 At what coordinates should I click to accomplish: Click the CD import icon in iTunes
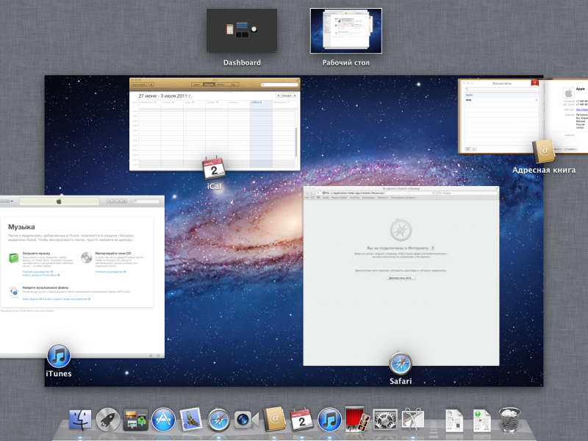point(87,258)
